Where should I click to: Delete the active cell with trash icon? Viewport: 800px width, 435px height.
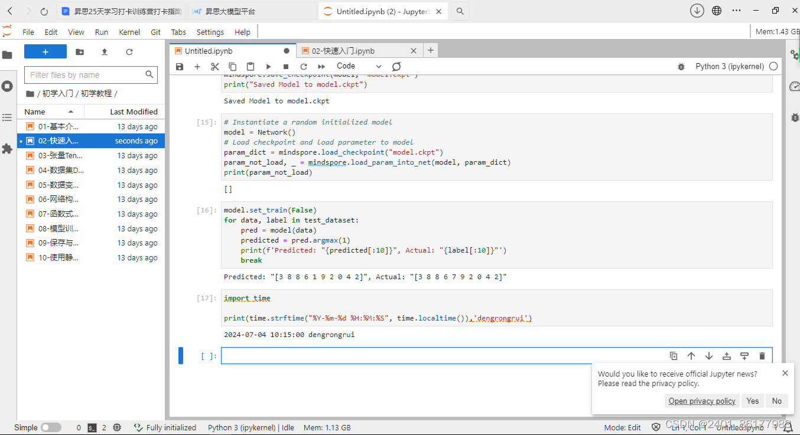click(762, 356)
